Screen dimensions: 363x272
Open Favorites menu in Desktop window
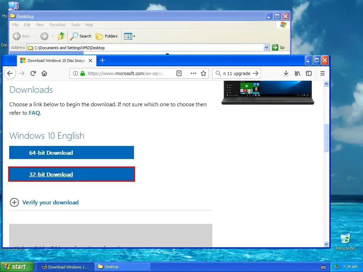57,25
